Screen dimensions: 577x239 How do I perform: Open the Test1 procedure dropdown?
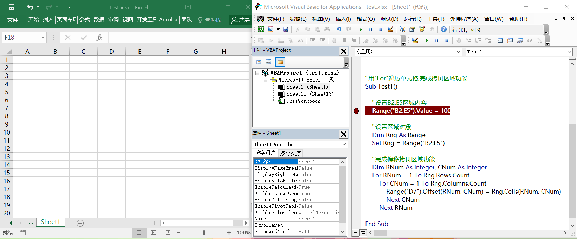tap(569, 52)
